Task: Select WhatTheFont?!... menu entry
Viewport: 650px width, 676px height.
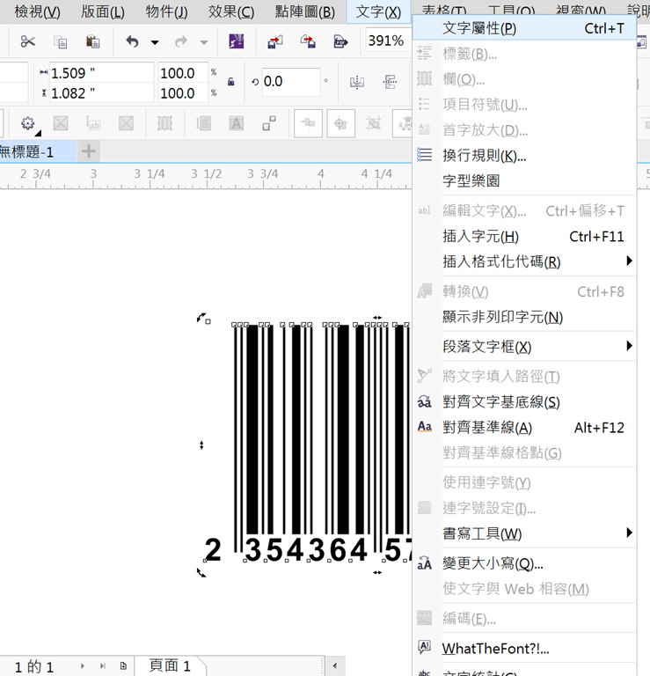Action: [524, 649]
